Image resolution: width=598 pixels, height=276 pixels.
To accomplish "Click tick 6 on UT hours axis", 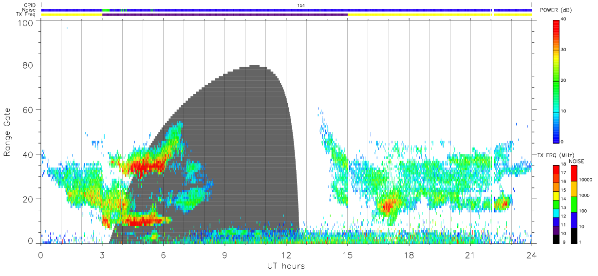I will point(163,255).
